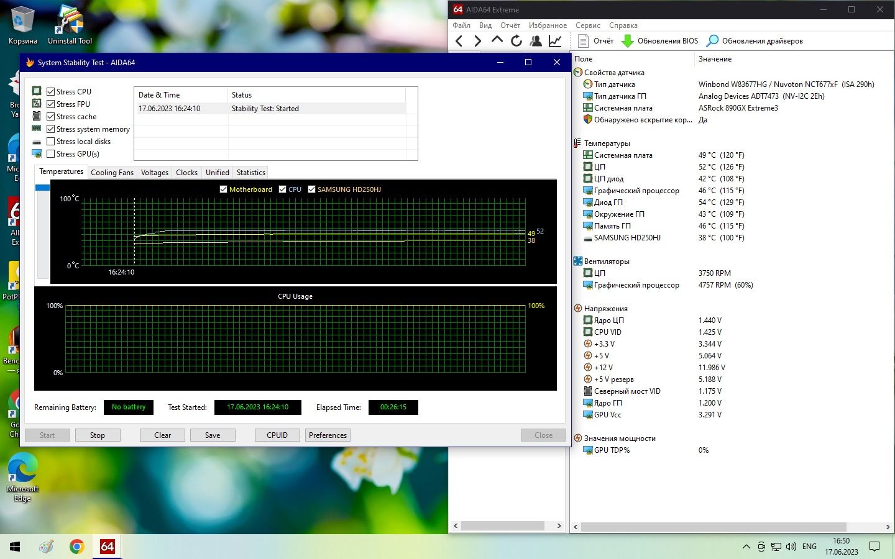Go forward in AIDA64 Extreme toolbar
Screen dimensions: 895x559
477,41
